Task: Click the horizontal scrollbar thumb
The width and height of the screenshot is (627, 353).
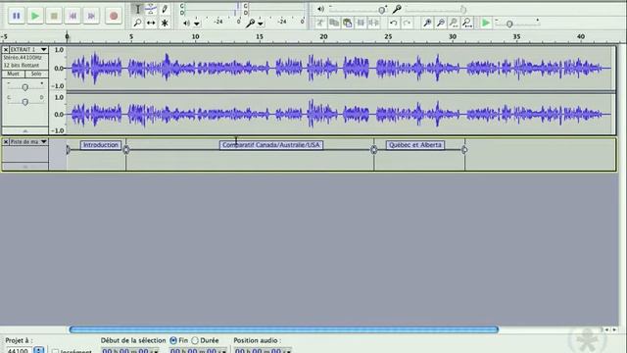Action: coord(284,329)
